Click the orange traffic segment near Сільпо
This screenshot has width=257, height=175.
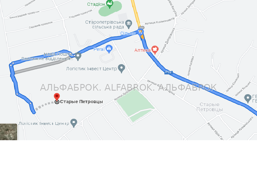pyautogui.click(x=142, y=37)
